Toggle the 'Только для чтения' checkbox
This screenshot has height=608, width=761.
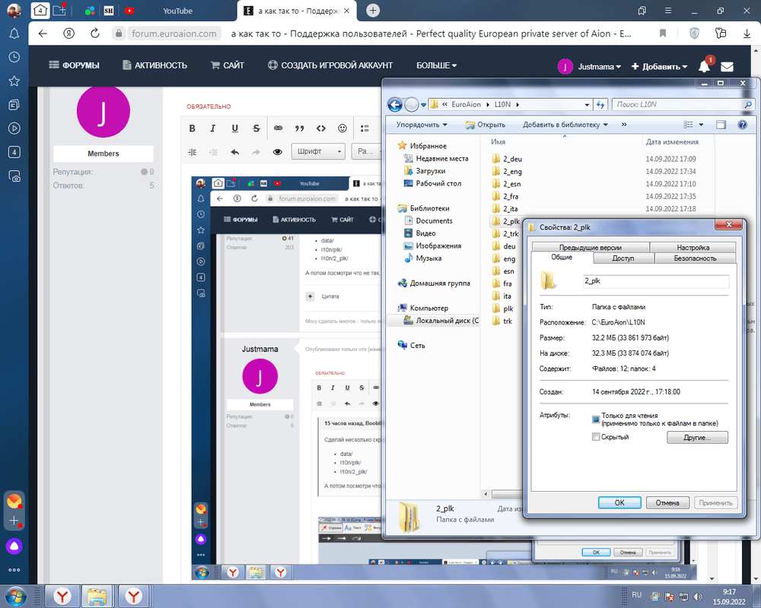pyautogui.click(x=596, y=419)
